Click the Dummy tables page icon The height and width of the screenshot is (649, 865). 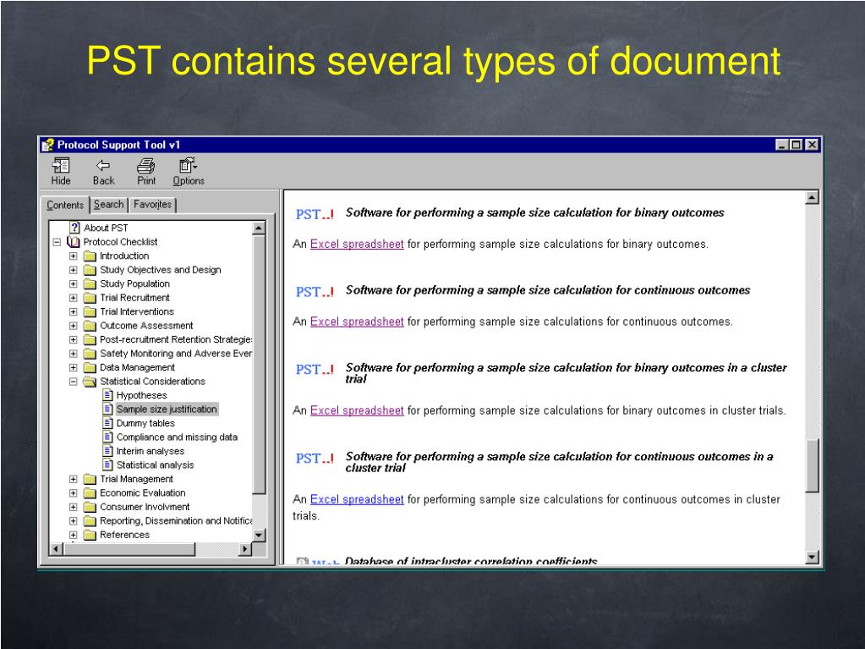click(x=108, y=423)
